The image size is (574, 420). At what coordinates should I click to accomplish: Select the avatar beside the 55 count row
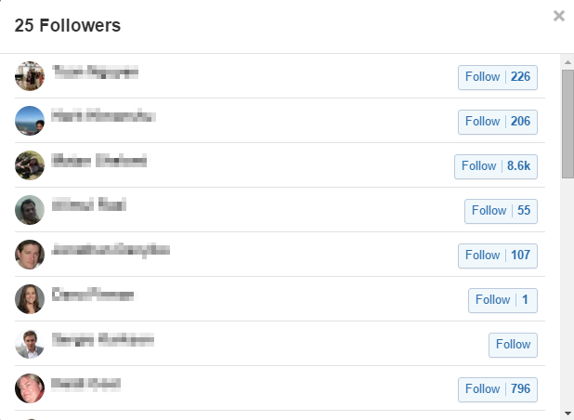tap(30, 210)
